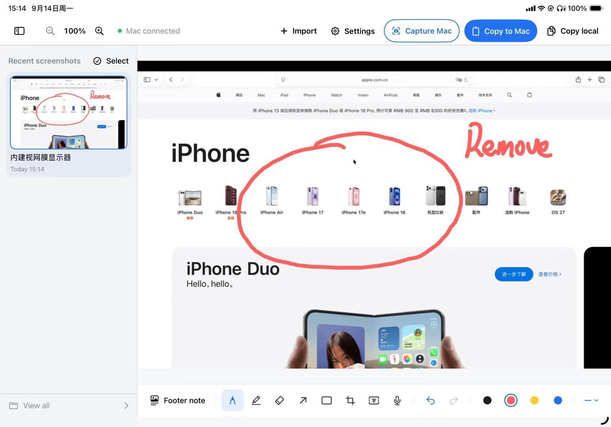Open View all screenshots
611x427 pixels.
pos(69,406)
